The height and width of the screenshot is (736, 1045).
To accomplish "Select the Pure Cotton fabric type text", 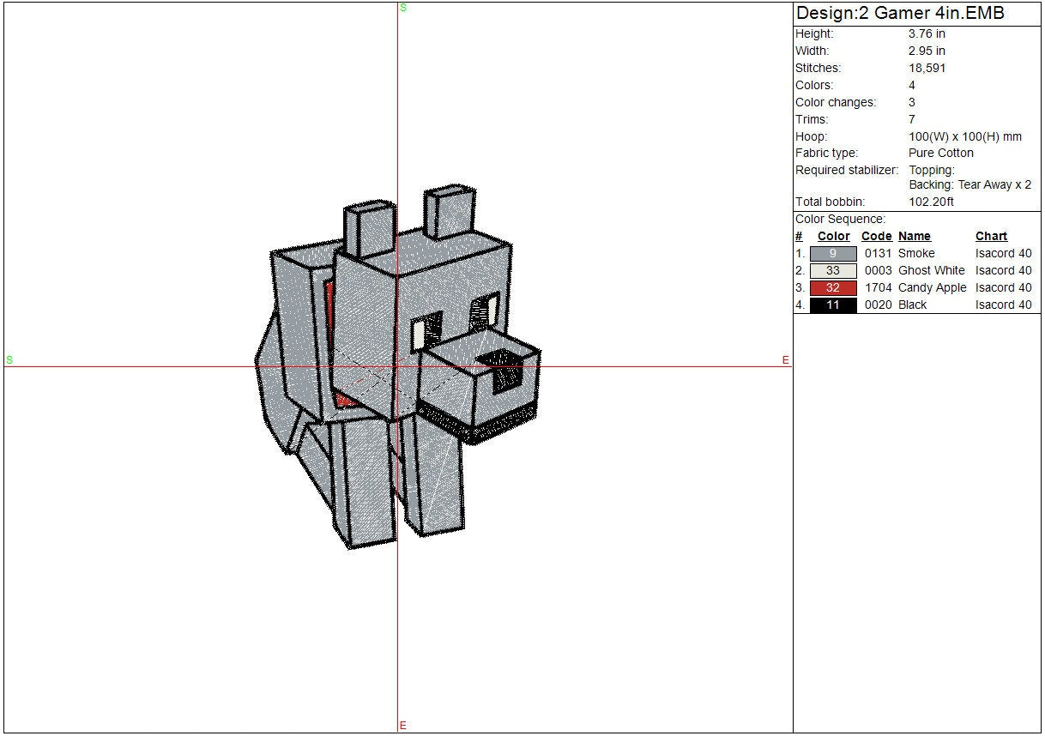I will pyautogui.click(x=941, y=154).
